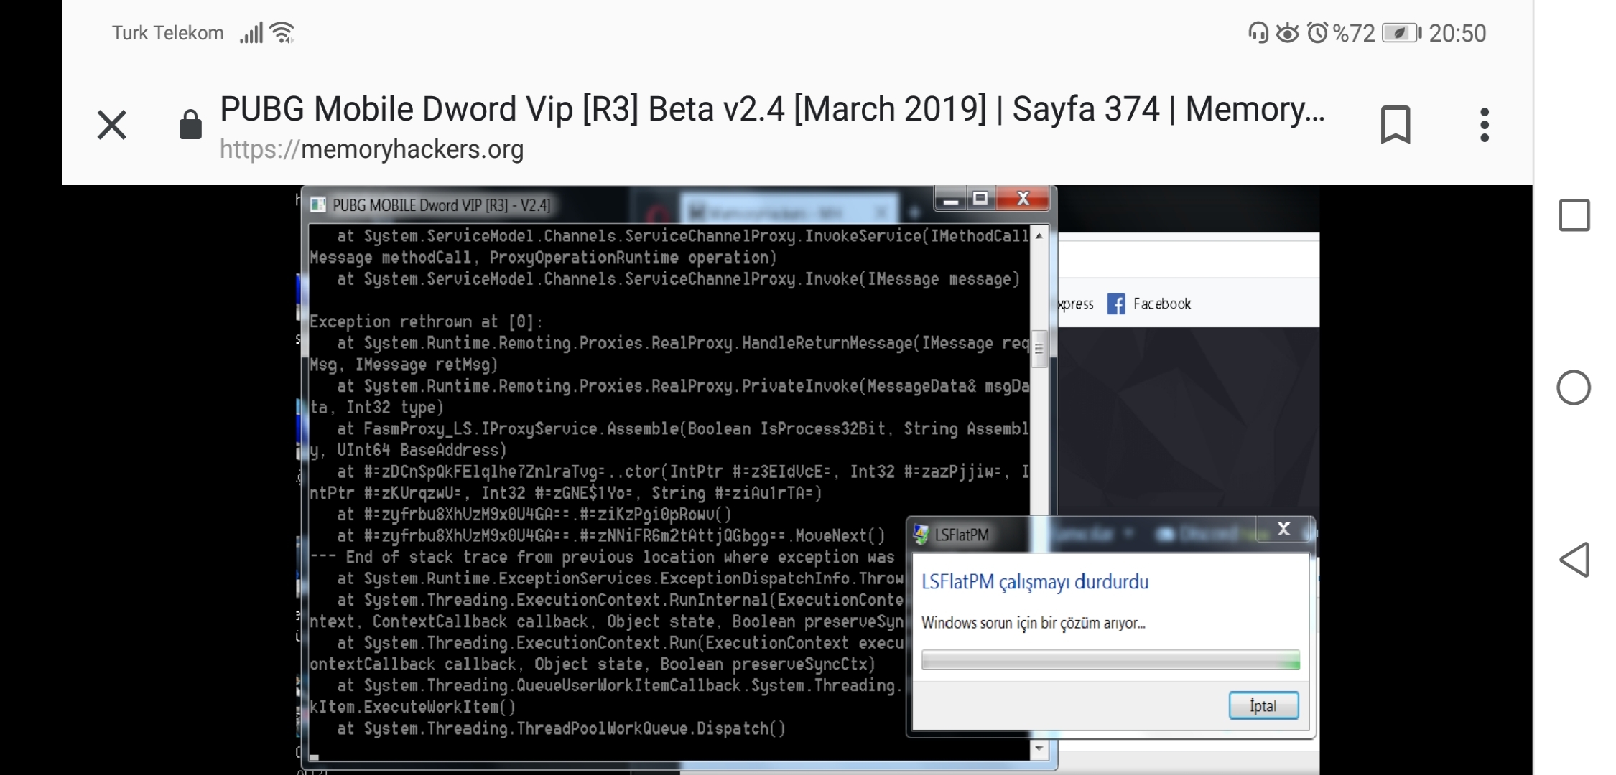Bookmark this page
This screenshot has height=775, width=1616.
1396,125
